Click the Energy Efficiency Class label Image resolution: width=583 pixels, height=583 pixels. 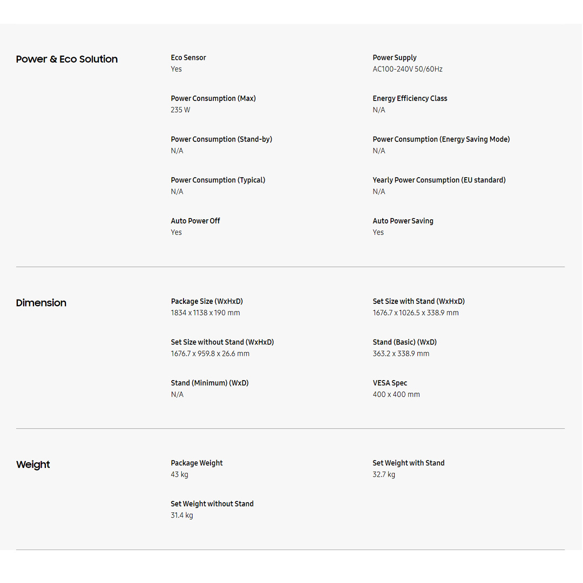point(410,98)
